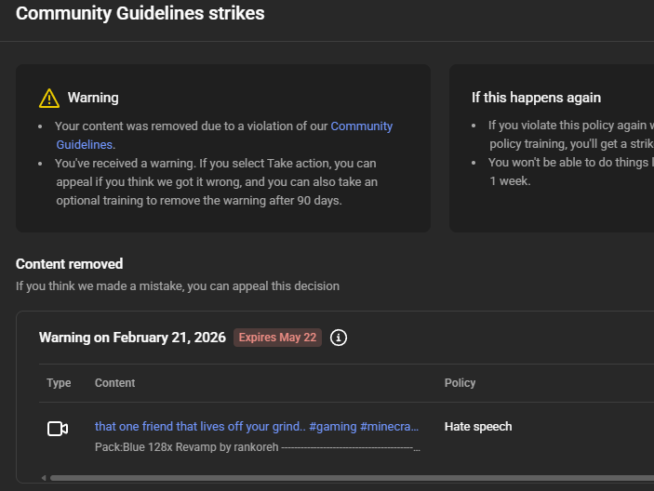Click the Content column header
The width and height of the screenshot is (654, 491).
coord(114,383)
